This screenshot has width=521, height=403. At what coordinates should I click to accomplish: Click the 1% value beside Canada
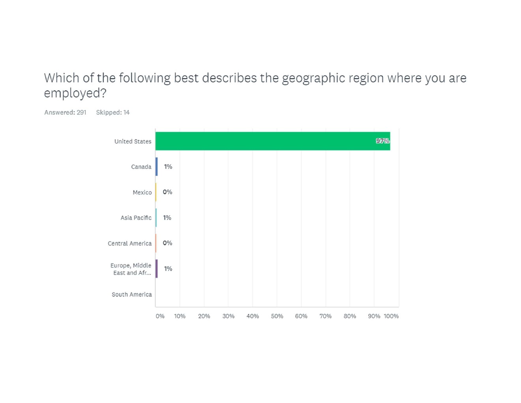click(168, 167)
